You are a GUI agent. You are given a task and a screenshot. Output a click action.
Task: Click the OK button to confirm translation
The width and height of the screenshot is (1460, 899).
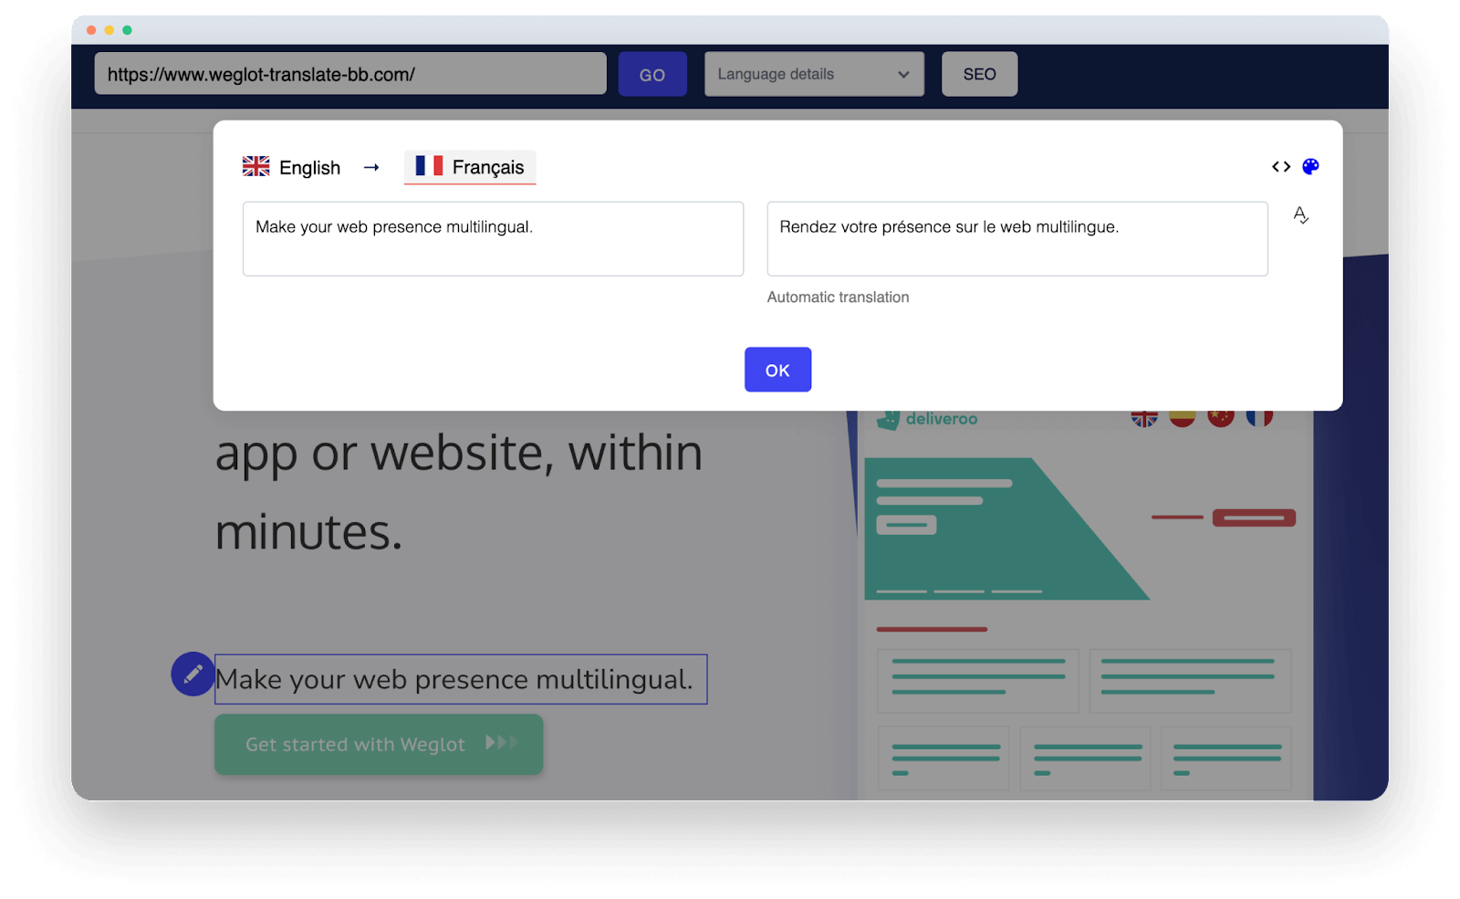(x=777, y=370)
